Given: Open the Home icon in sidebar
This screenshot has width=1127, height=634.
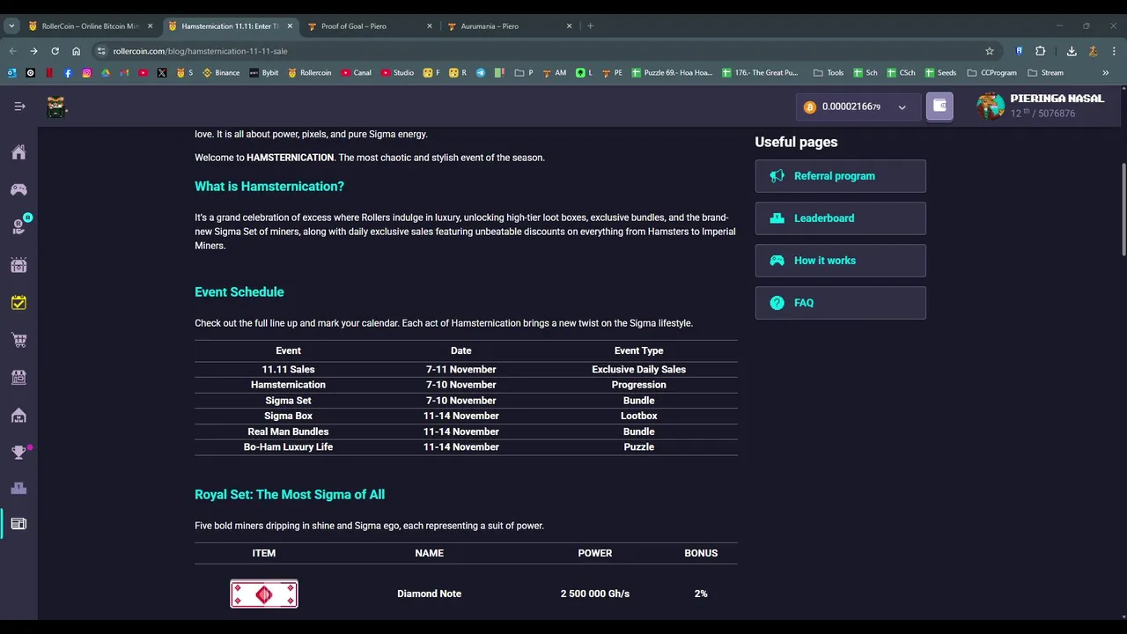Looking at the screenshot, I should coord(18,152).
